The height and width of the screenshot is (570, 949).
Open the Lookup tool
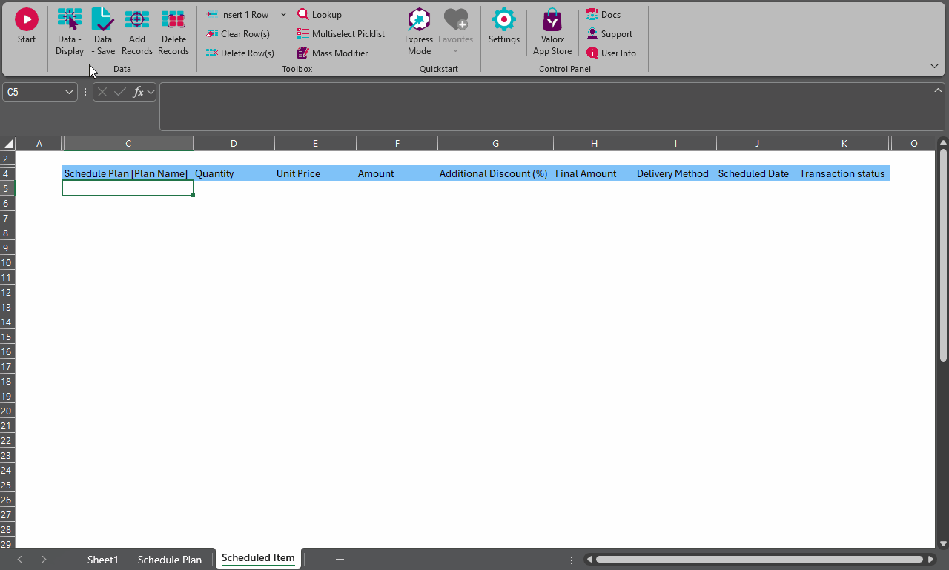coord(320,15)
